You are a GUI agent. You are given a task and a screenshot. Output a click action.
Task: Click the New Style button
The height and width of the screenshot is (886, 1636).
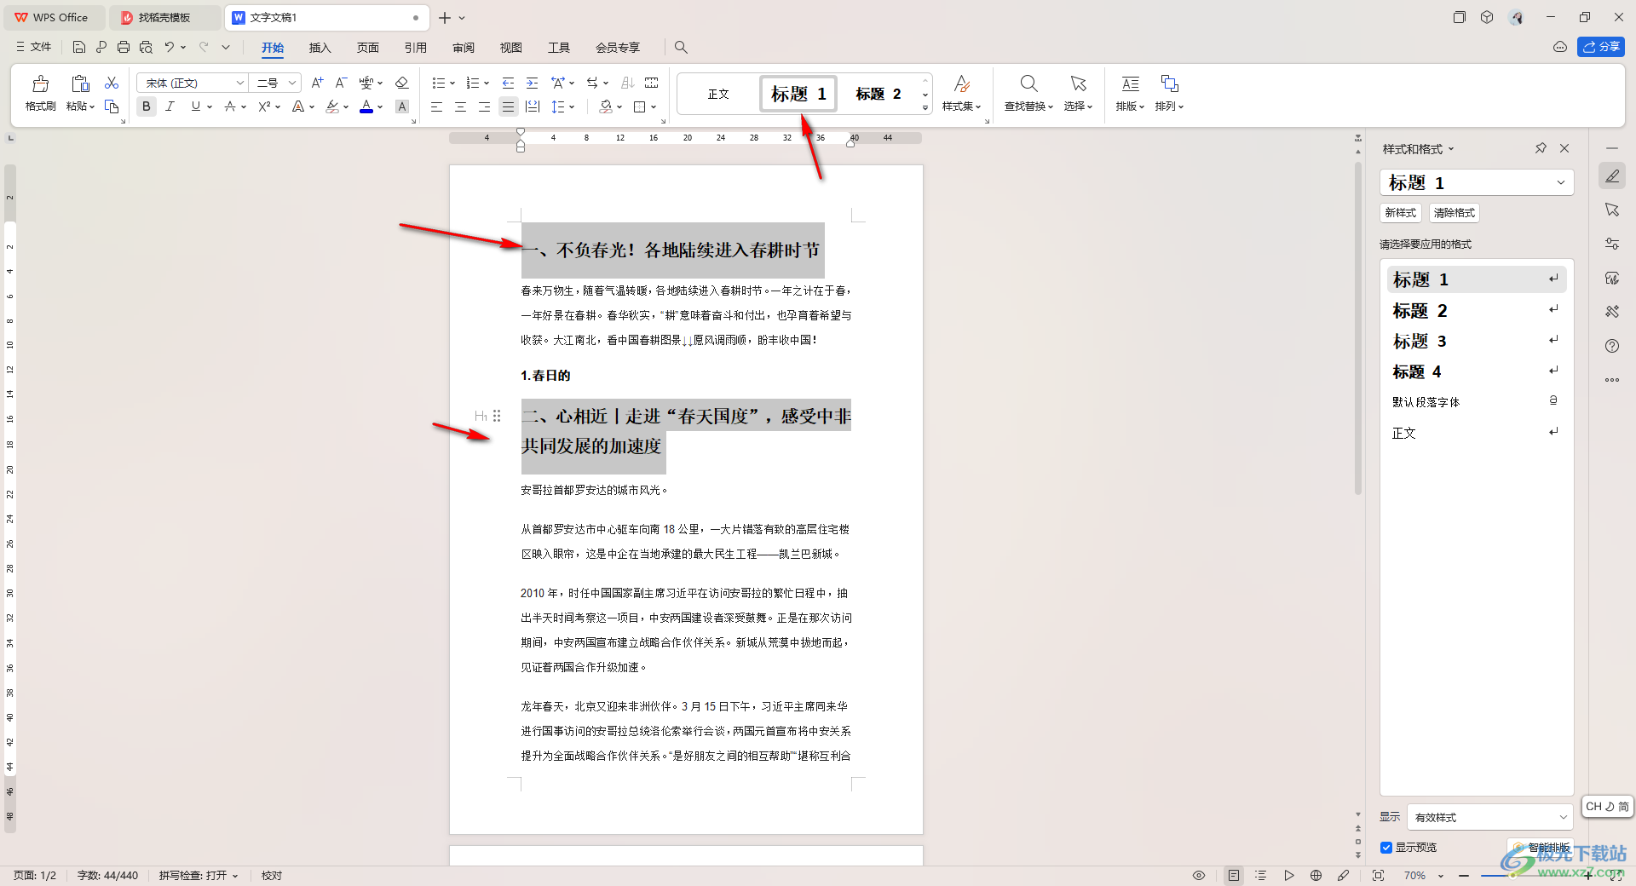(x=1400, y=213)
